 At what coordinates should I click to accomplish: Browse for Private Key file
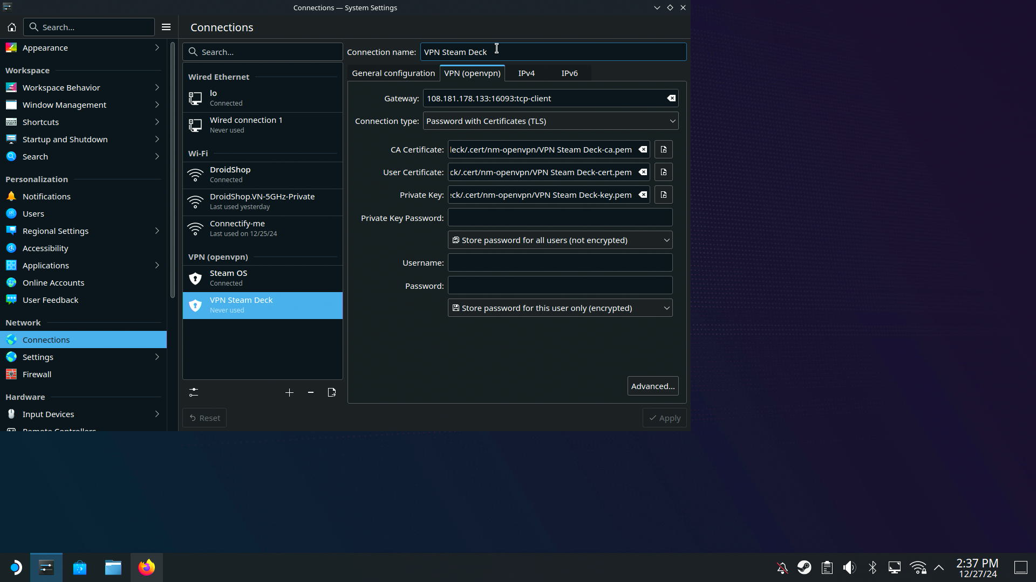tap(664, 195)
